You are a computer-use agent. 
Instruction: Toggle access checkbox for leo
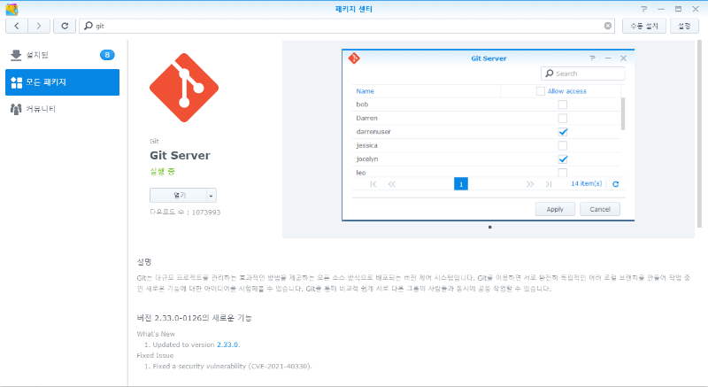[x=562, y=173]
